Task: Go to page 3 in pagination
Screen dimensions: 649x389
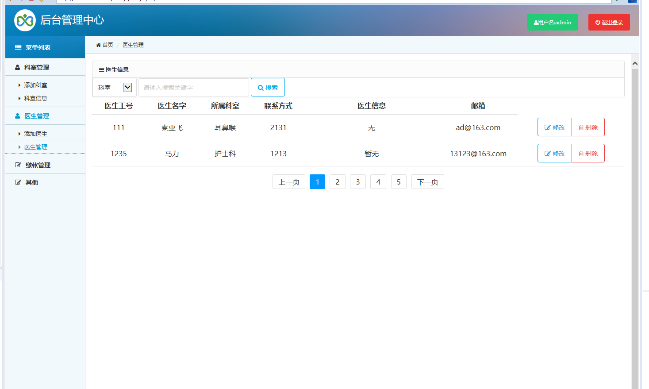Action: [x=357, y=181]
